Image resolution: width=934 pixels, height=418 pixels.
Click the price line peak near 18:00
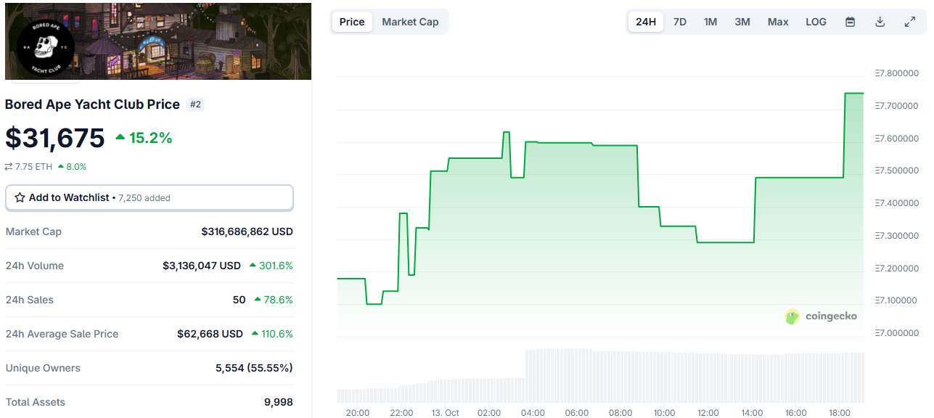[x=854, y=94]
